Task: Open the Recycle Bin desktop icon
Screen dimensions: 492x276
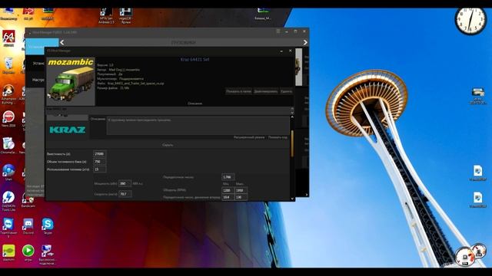Action: click(x=8, y=66)
